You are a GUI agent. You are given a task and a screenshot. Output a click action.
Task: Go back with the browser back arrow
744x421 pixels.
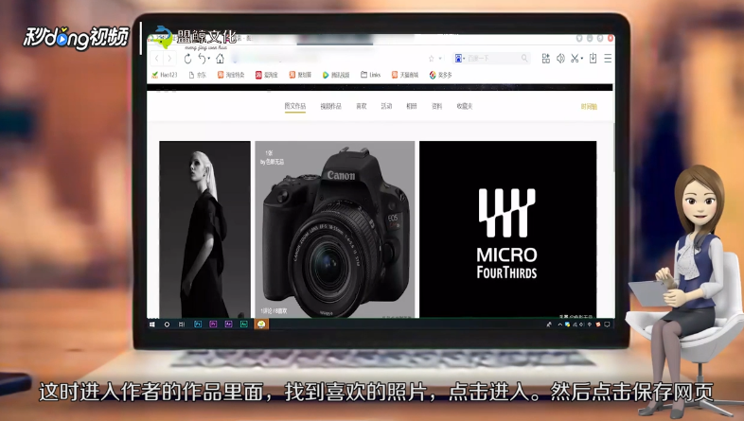click(x=157, y=59)
